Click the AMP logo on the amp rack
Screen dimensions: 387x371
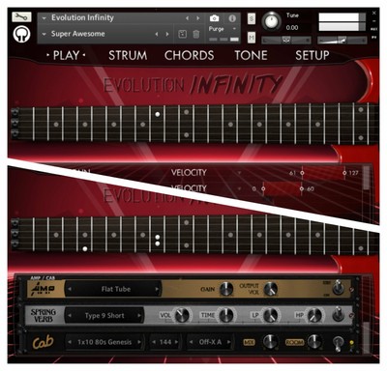point(43,289)
